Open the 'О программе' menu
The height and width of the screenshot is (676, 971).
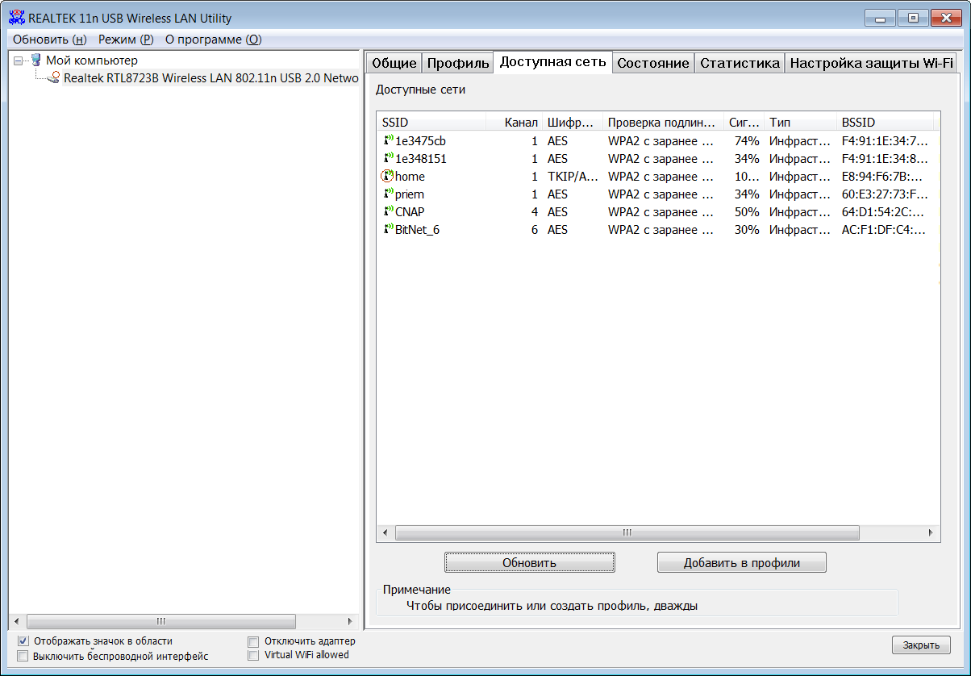(x=213, y=40)
